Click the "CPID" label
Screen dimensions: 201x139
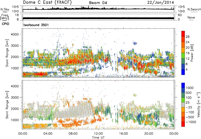[6, 24]
